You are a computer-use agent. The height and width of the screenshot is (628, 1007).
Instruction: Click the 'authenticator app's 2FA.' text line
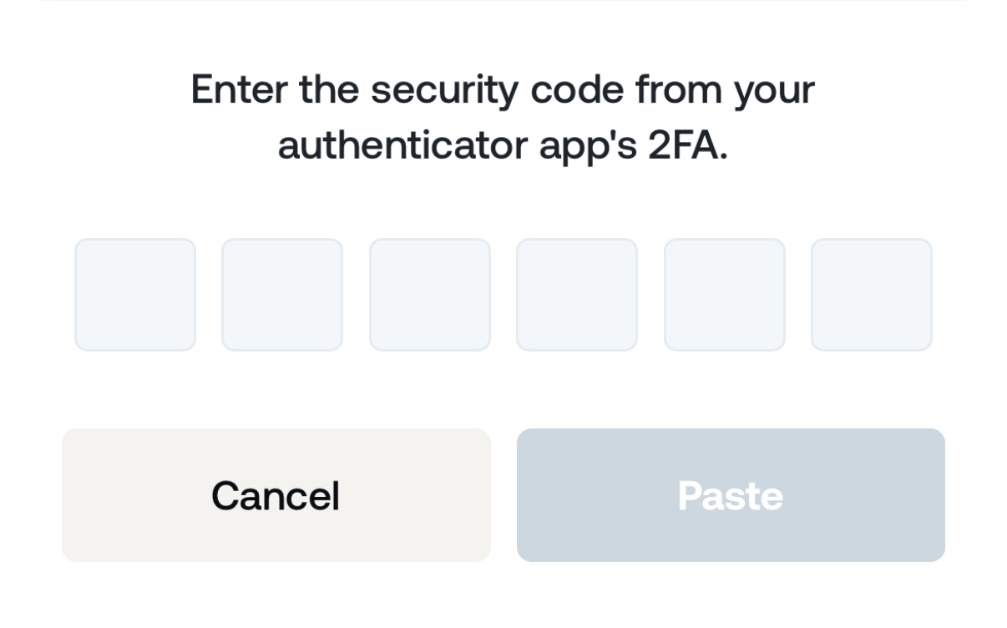[x=503, y=145]
